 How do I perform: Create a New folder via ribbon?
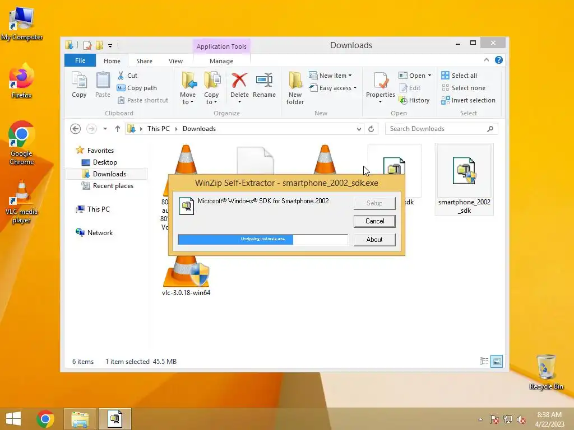pyautogui.click(x=295, y=88)
